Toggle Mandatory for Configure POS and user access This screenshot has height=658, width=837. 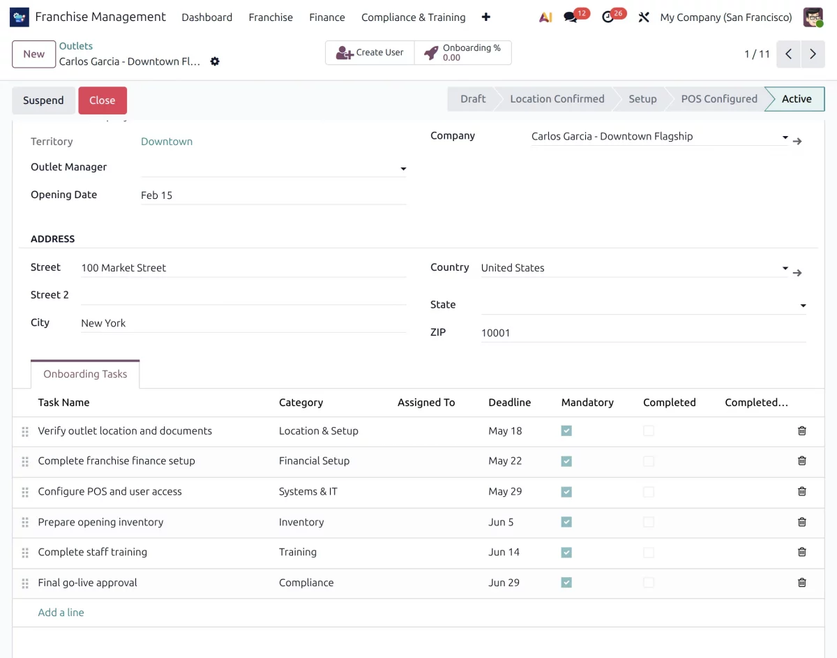[566, 492]
